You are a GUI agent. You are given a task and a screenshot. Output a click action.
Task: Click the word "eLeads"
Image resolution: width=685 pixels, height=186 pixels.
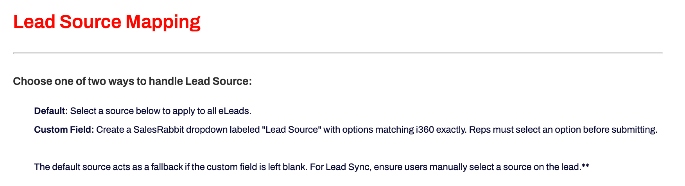point(234,111)
